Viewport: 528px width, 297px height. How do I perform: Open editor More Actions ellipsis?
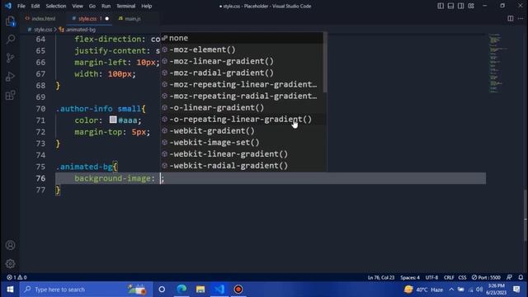[x=521, y=18]
